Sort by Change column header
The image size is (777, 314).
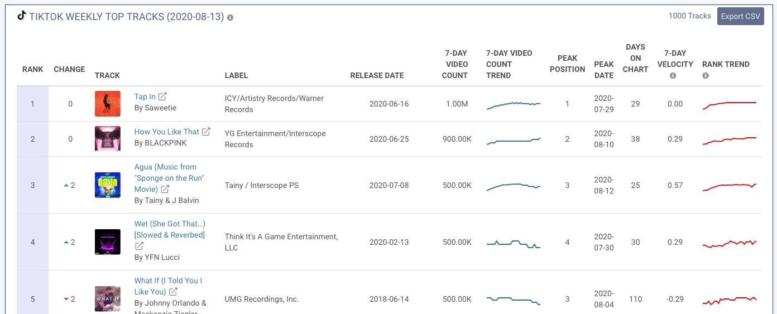pos(69,69)
